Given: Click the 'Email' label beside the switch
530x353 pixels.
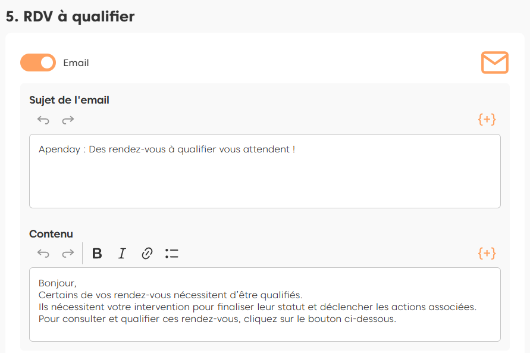Looking at the screenshot, I should tap(76, 63).
